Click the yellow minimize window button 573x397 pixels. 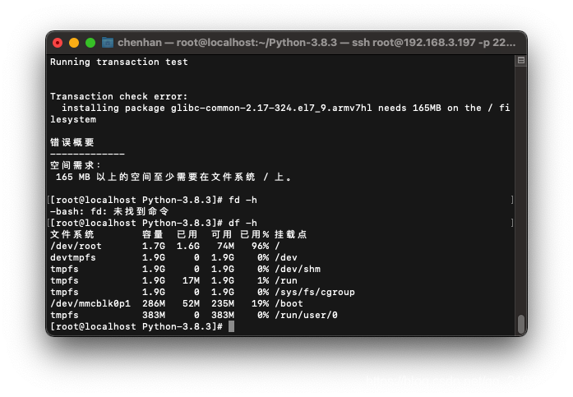tap(74, 43)
